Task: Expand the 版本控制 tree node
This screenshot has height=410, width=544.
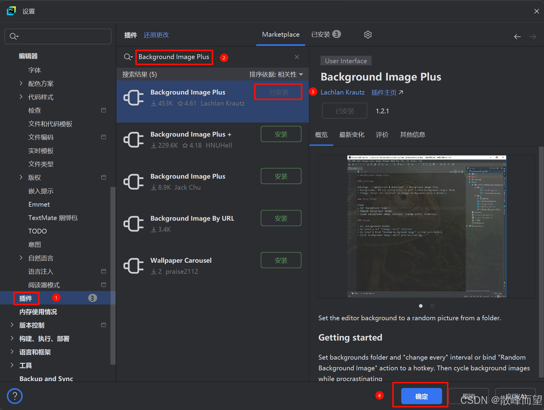Action: coord(12,325)
